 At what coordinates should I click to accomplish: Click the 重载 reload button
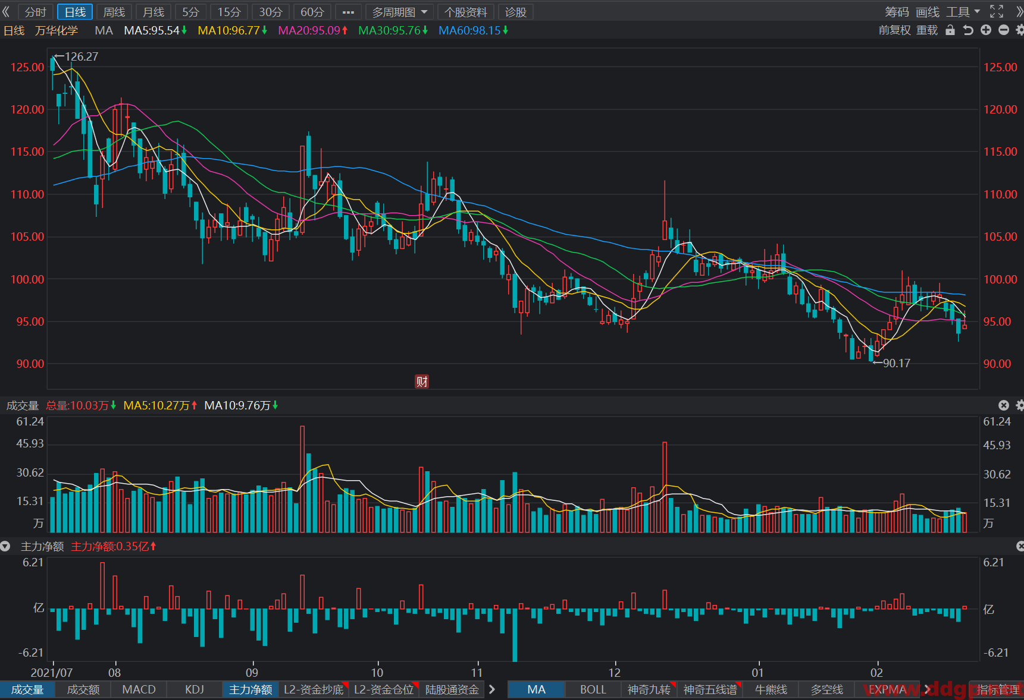[x=926, y=30]
